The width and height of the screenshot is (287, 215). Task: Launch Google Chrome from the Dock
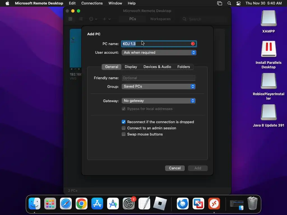[x=82, y=204]
